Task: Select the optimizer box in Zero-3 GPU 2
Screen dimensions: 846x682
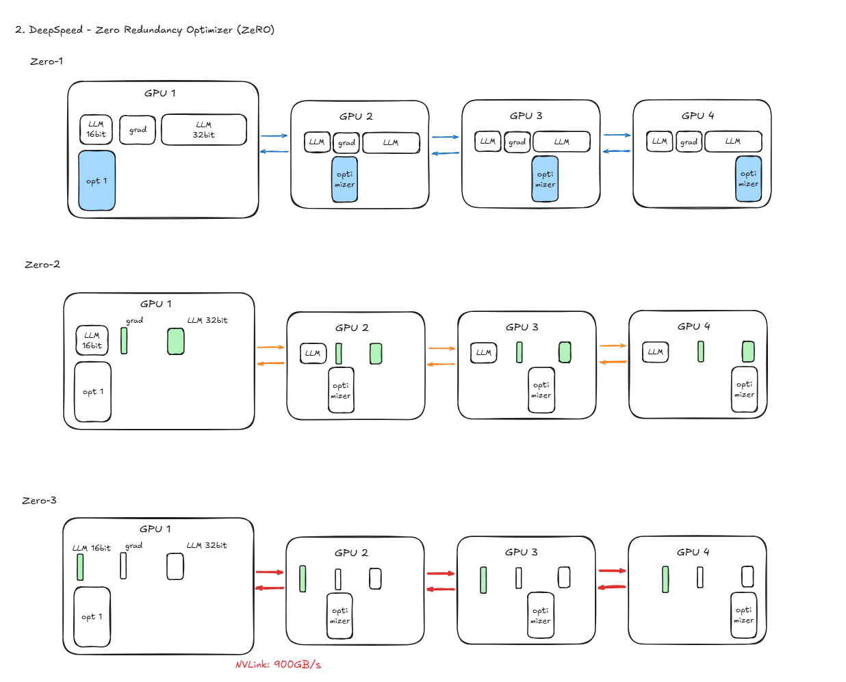Action: click(x=339, y=616)
